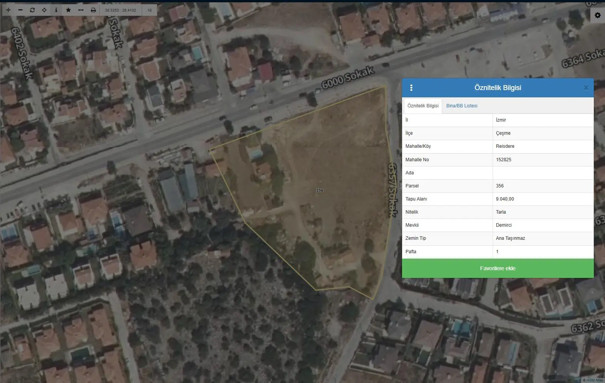605x383 pixels.
Task: Print the map view
Action: point(93,10)
